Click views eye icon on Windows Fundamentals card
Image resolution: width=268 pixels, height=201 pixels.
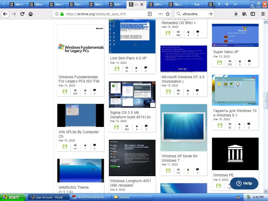point(75,90)
